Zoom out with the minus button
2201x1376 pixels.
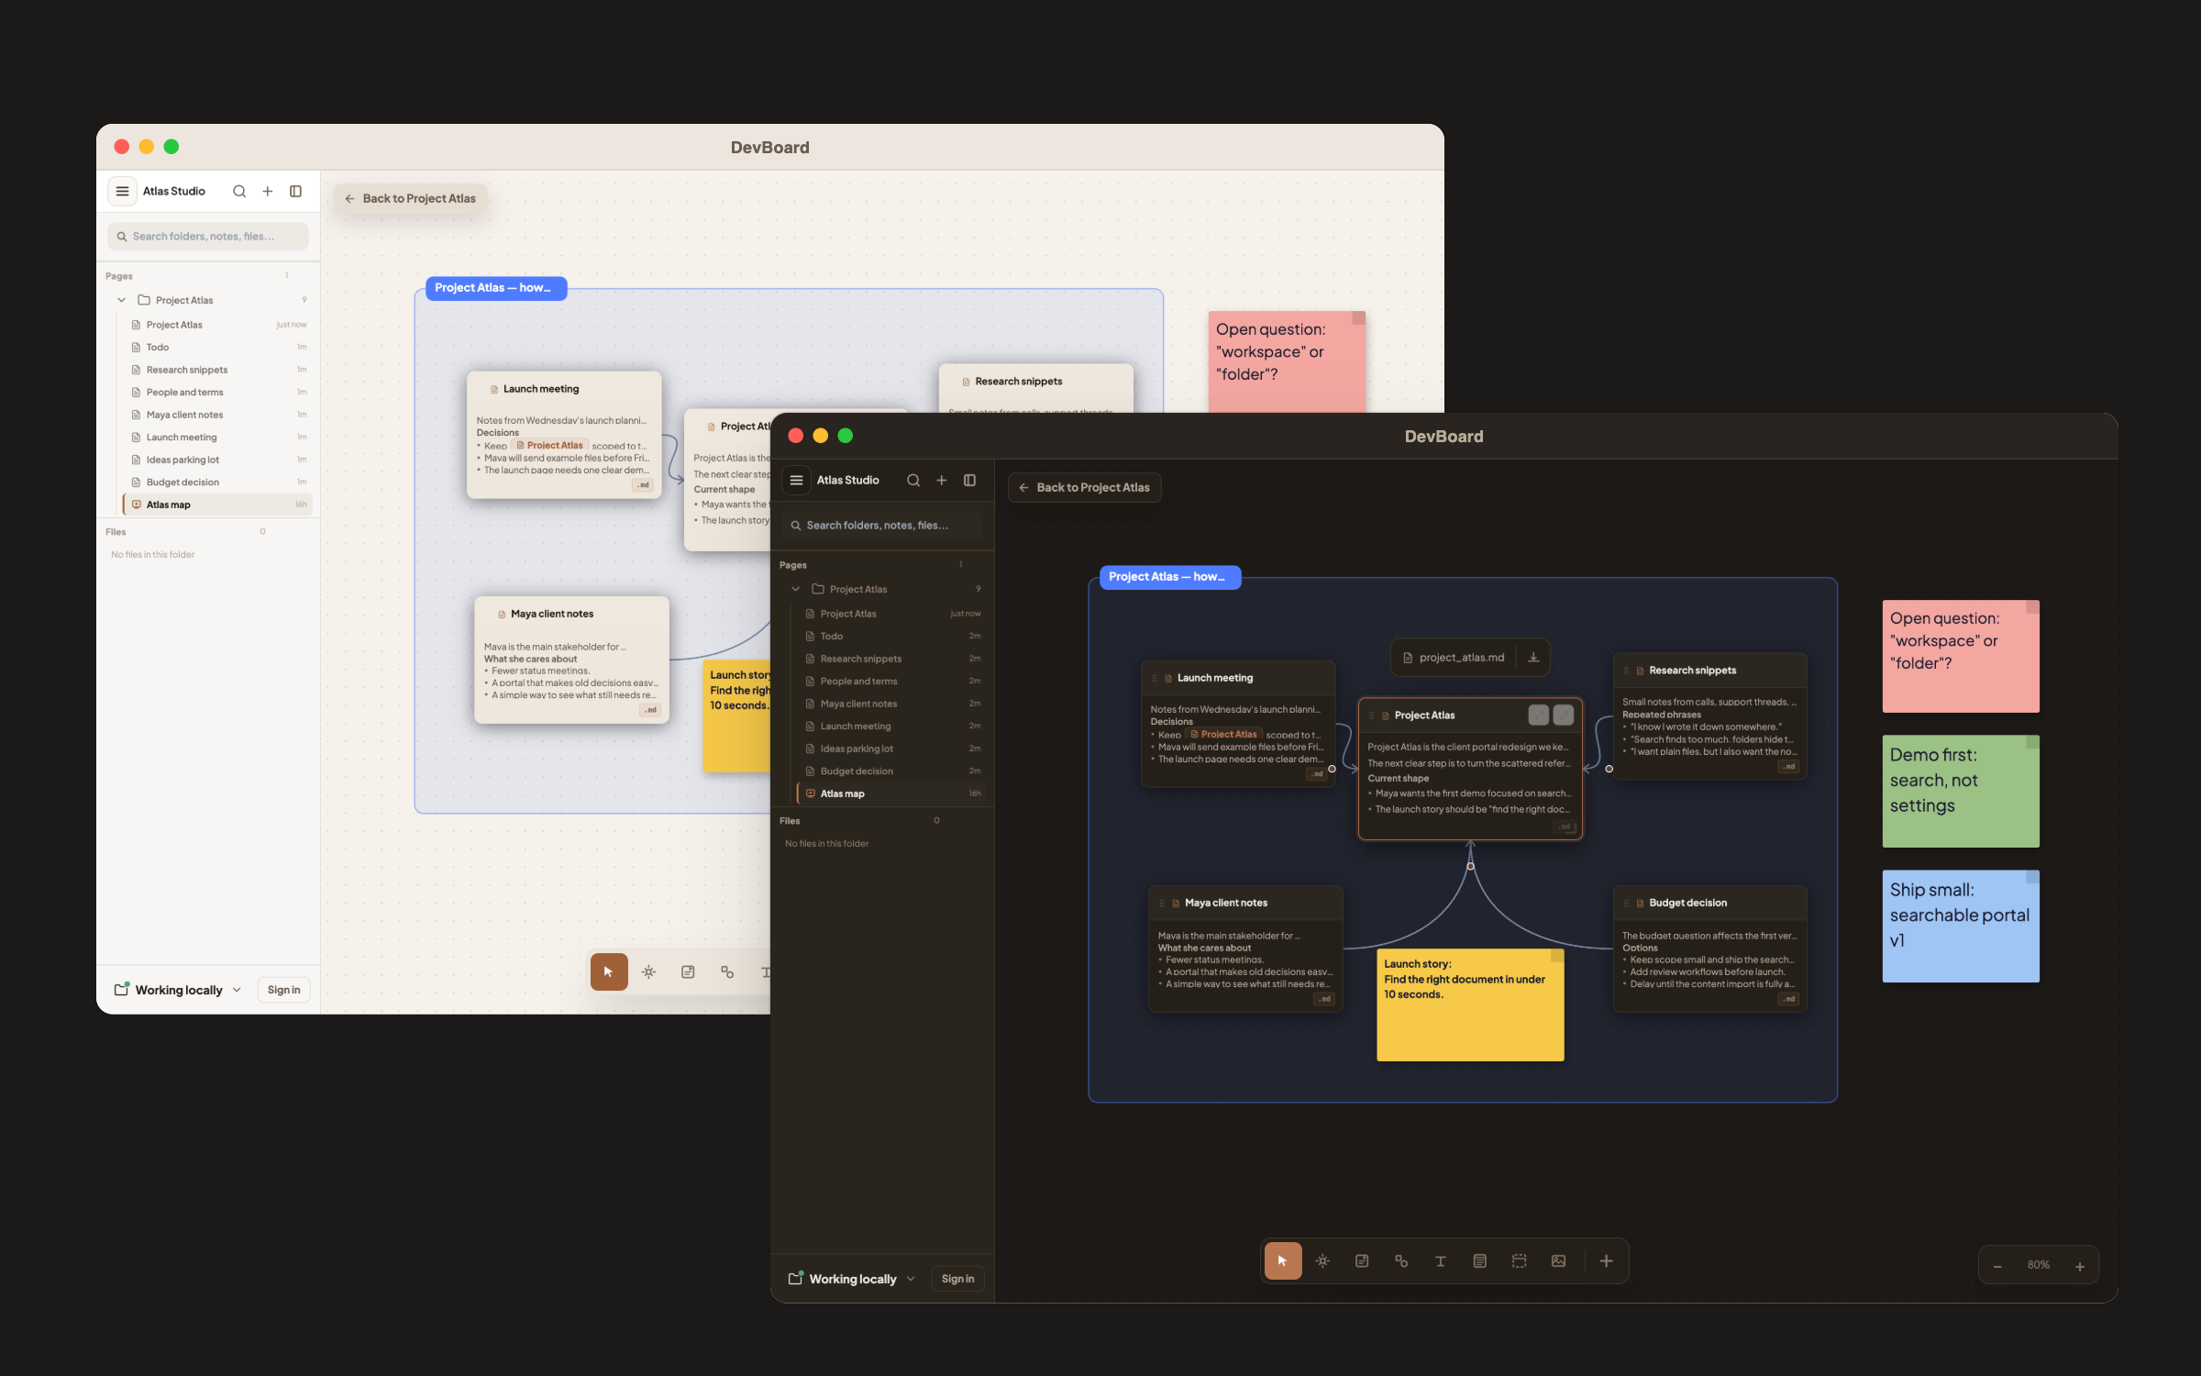[1996, 1266]
